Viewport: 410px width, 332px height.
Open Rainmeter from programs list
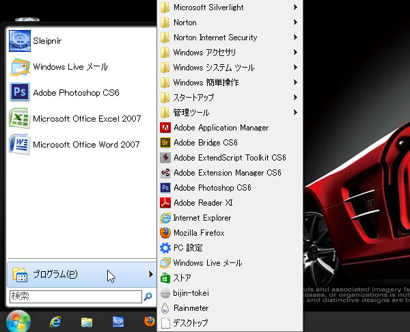pos(191,308)
